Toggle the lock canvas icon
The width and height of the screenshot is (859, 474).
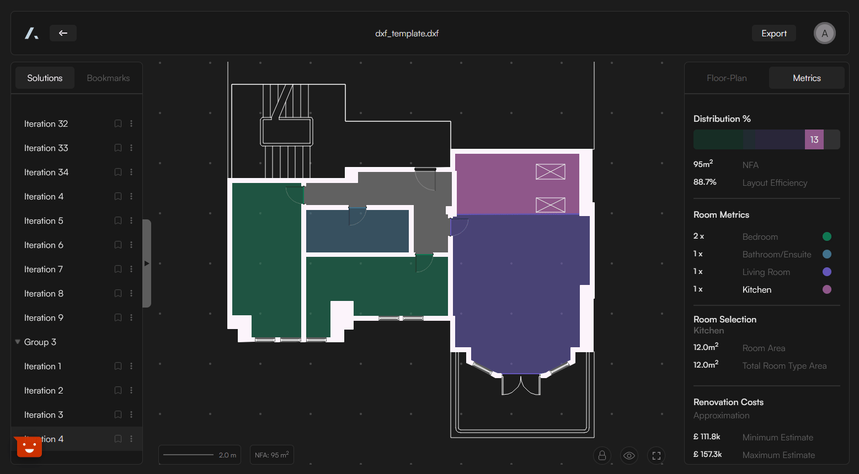602,456
